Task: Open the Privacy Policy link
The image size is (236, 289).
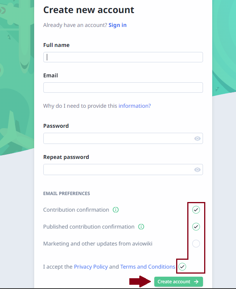Action: click(91, 267)
